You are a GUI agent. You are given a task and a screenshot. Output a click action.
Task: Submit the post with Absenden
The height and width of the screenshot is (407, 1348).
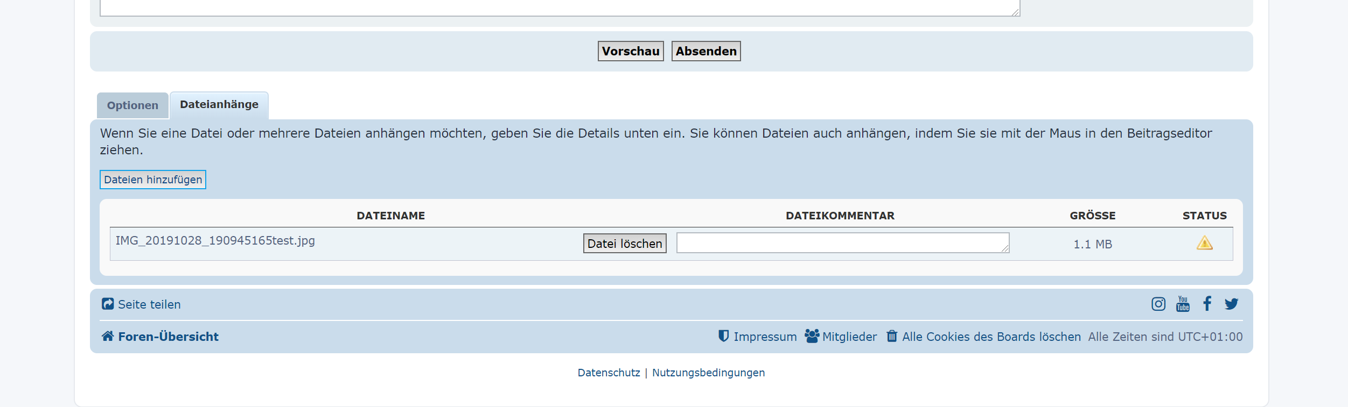pos(706,51)
